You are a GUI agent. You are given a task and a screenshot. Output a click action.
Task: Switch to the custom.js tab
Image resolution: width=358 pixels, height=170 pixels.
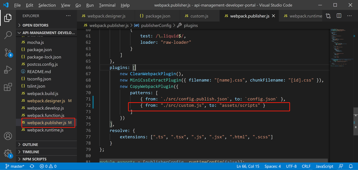point(199,16)
